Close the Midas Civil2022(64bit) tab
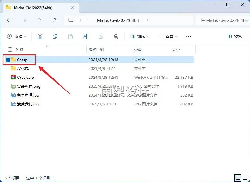The width and height of the screenshot is (250, 182). point(72,8)
